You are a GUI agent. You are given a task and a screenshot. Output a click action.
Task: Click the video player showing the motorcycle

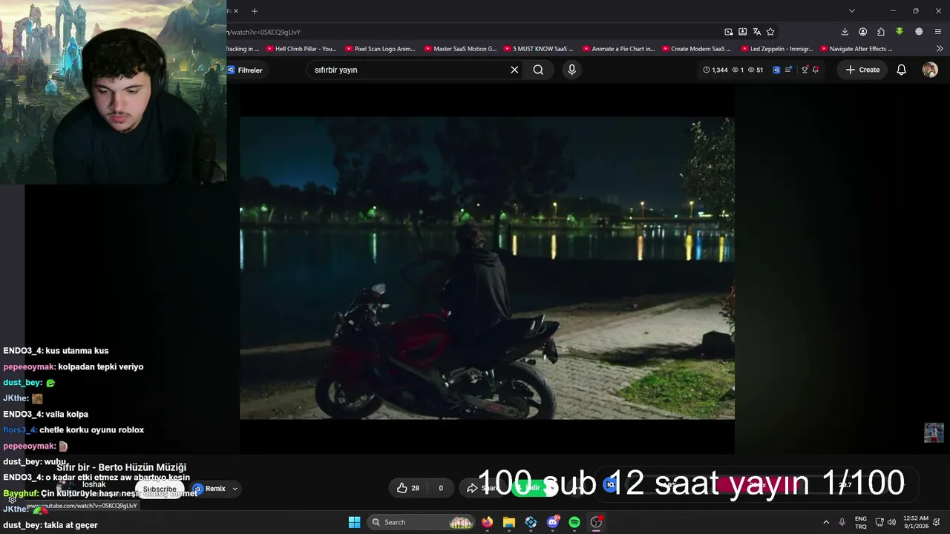pyautogui.click(x=487, y=268)
